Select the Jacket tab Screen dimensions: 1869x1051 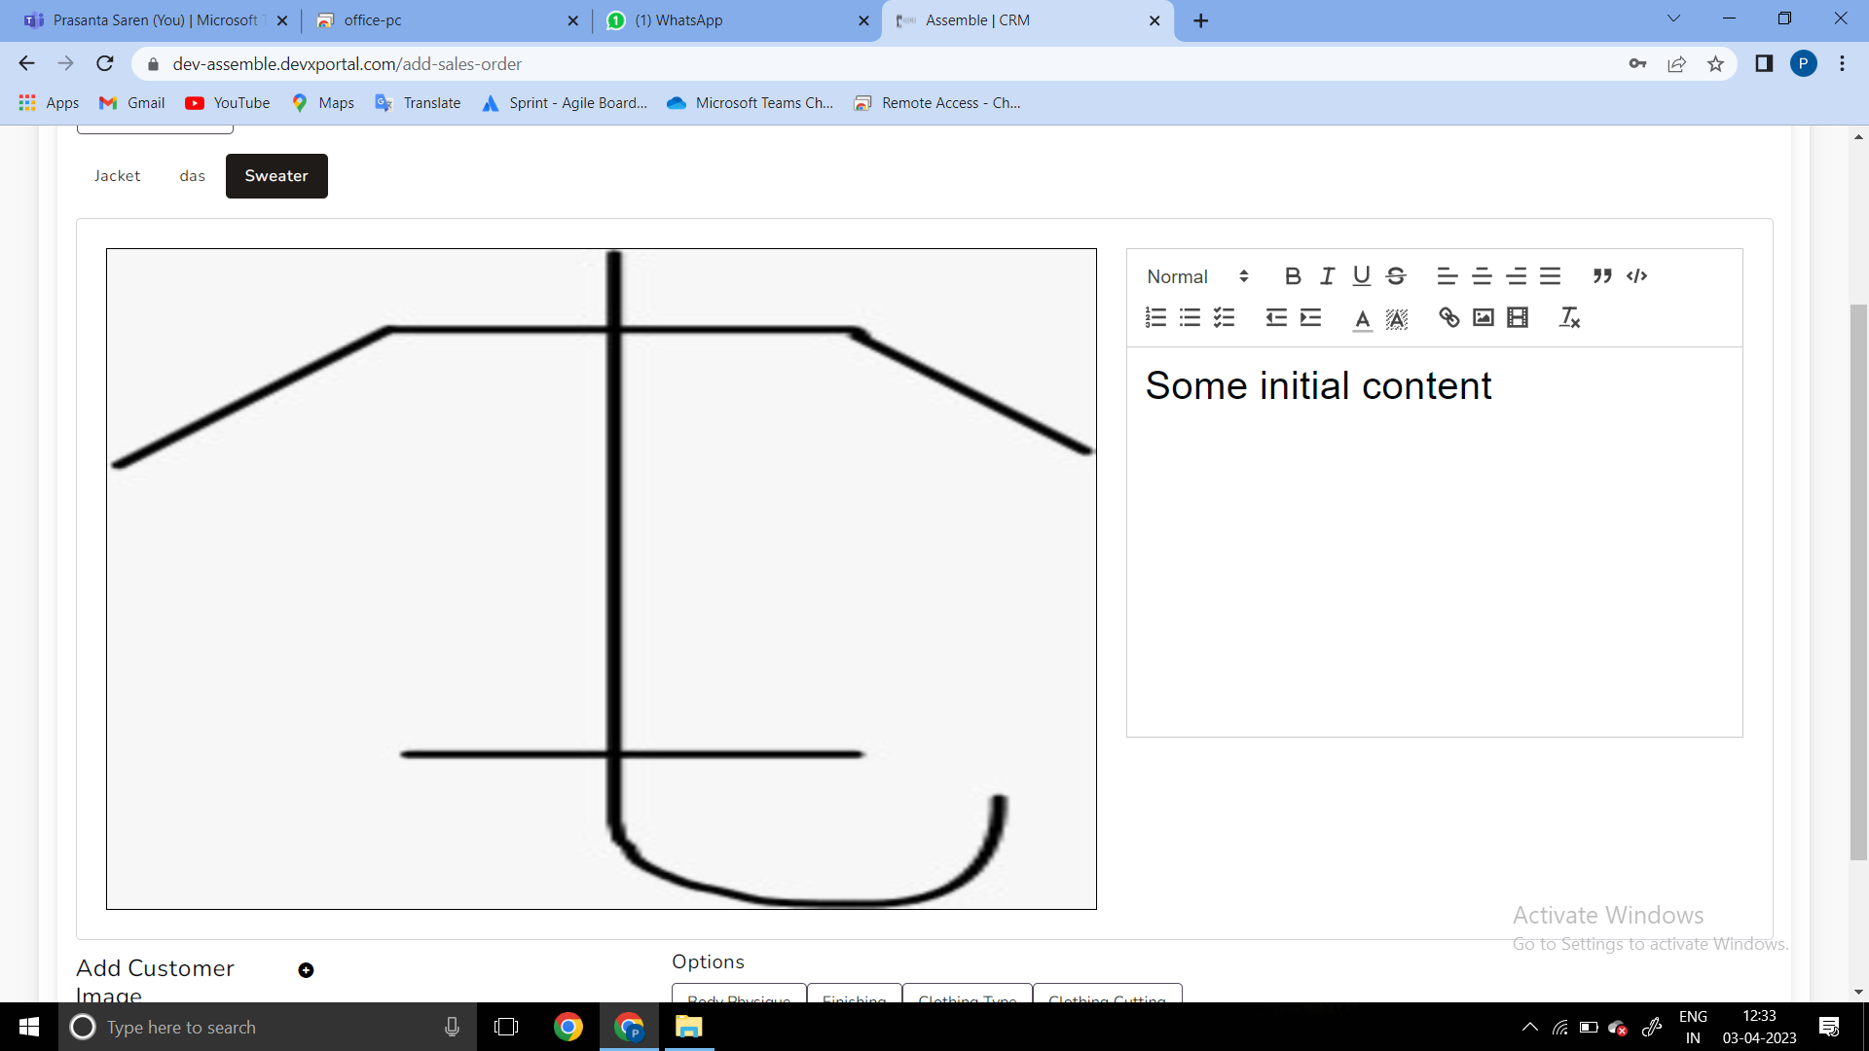[117, 176]
